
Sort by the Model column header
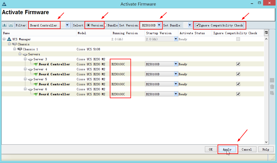[94, 33]
